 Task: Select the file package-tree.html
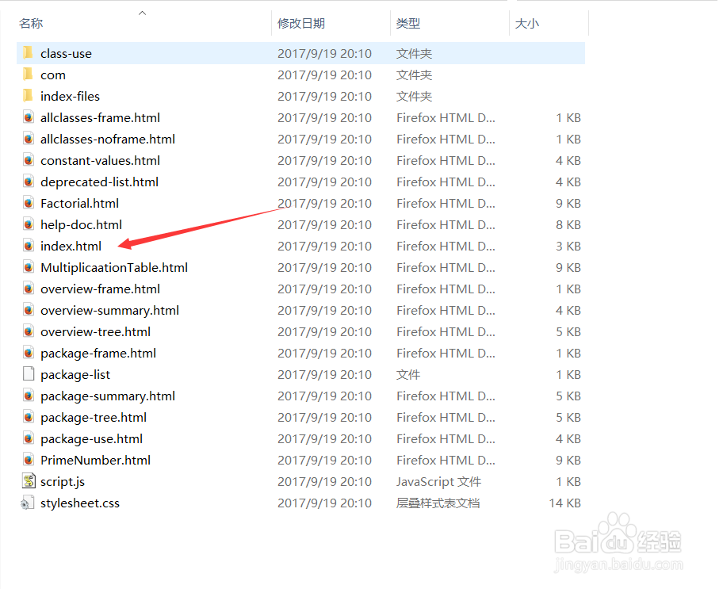coord(94,418)
